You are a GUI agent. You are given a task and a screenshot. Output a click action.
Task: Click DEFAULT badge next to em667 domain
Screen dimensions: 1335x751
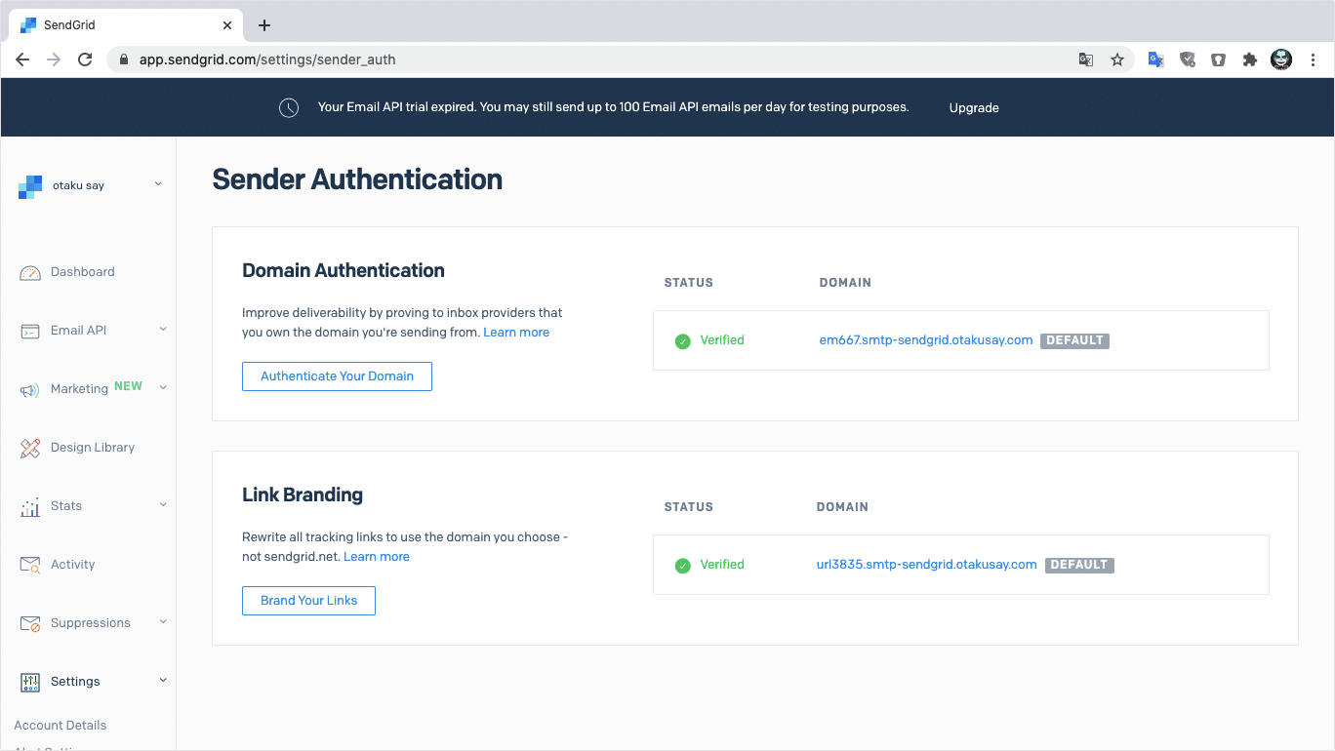[x=1074, y=341]
